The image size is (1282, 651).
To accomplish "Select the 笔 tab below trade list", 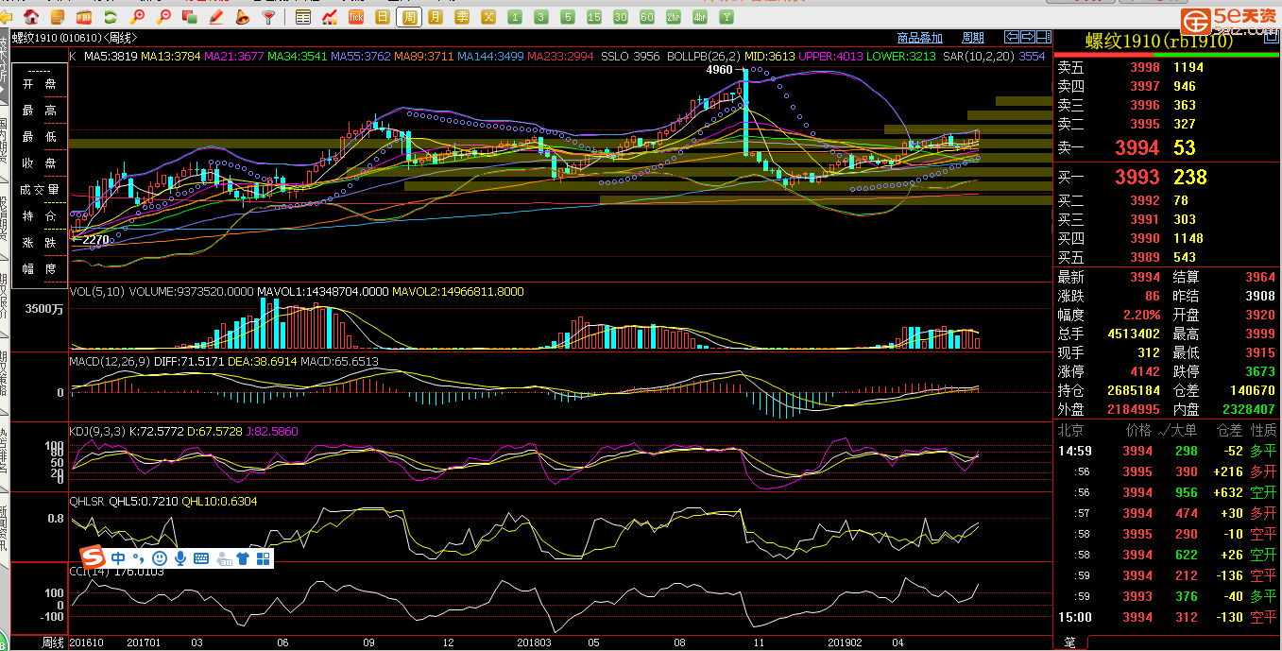I will (x=1069, y=642).
